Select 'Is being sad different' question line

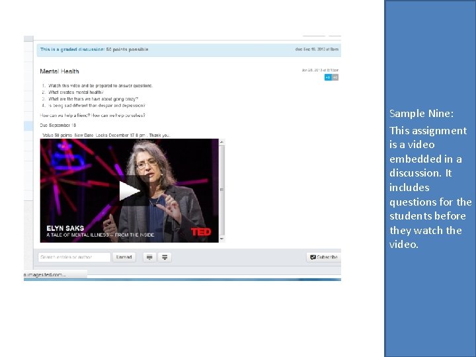tap(97, 106)
